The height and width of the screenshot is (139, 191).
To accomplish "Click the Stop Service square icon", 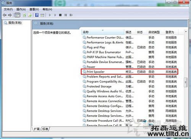I will point(60,15).
